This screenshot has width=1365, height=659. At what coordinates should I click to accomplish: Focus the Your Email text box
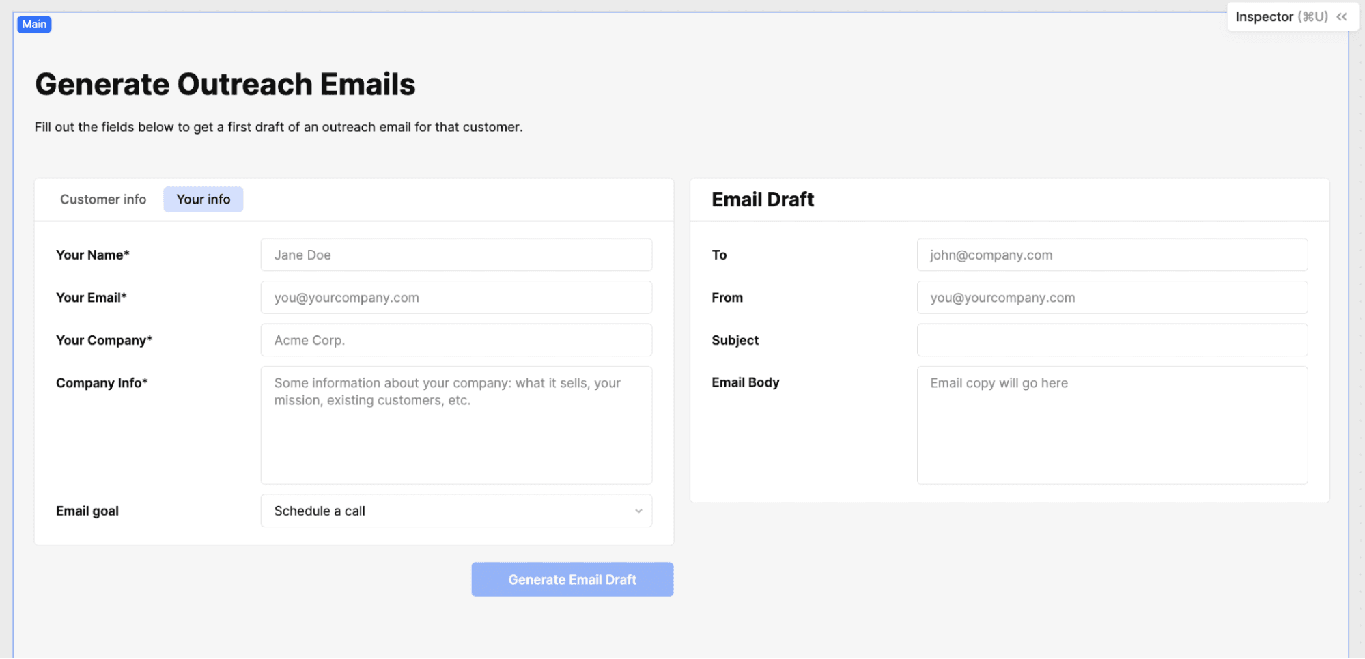pyautogui.click(x=455, y=298)
